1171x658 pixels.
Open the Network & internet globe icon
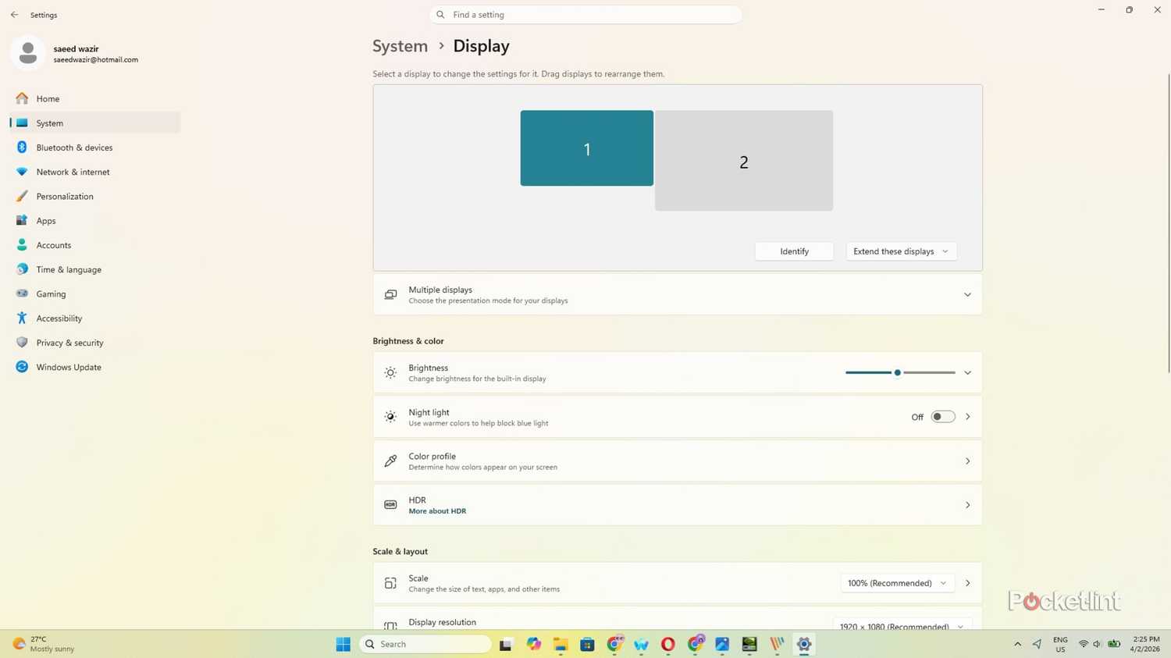(21, 172)
